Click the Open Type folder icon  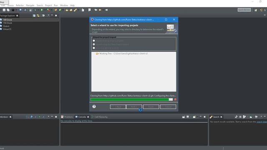pyautogui.click(x=67, y=10)
